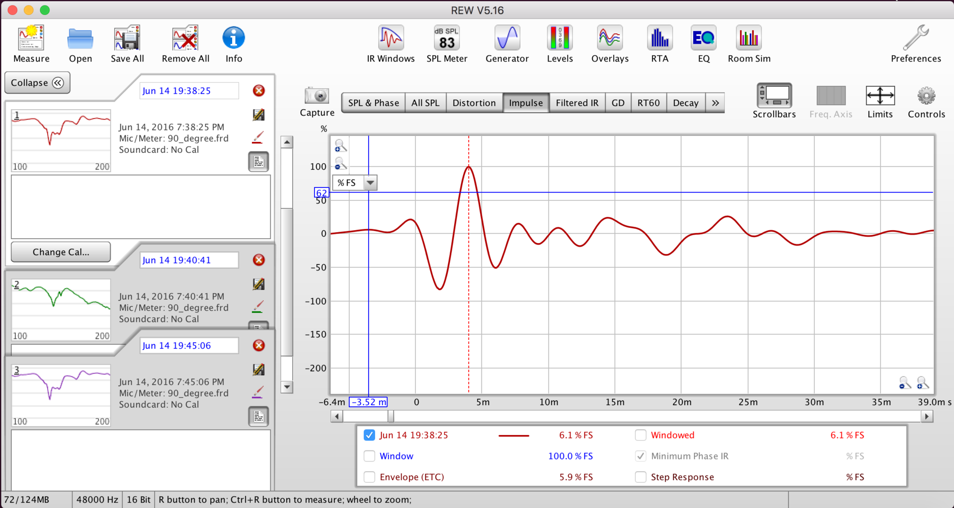Click the horizontal scrollbar thumb under graph
The image size is (954, 508).
click(x=391, y=416)
